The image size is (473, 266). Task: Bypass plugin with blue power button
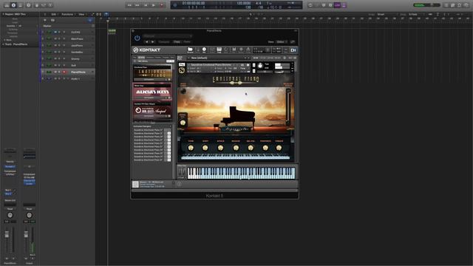click(137, 38)
